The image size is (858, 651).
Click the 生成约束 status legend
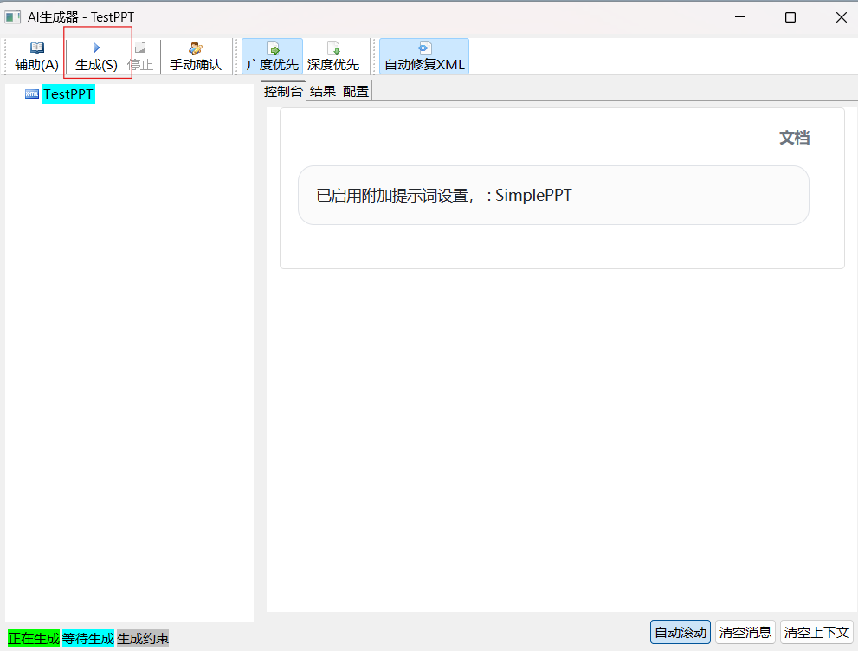143,638
